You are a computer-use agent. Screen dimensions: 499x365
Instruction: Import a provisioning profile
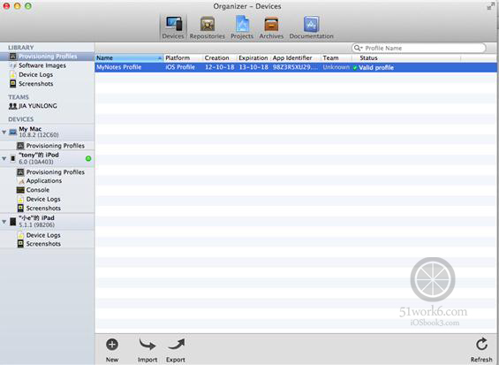click(x=147, y=350)
